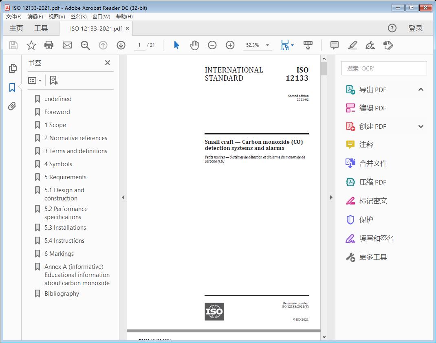Open the highlighter pen tool
Screen dimensions: 436x343
coord(352,45)
